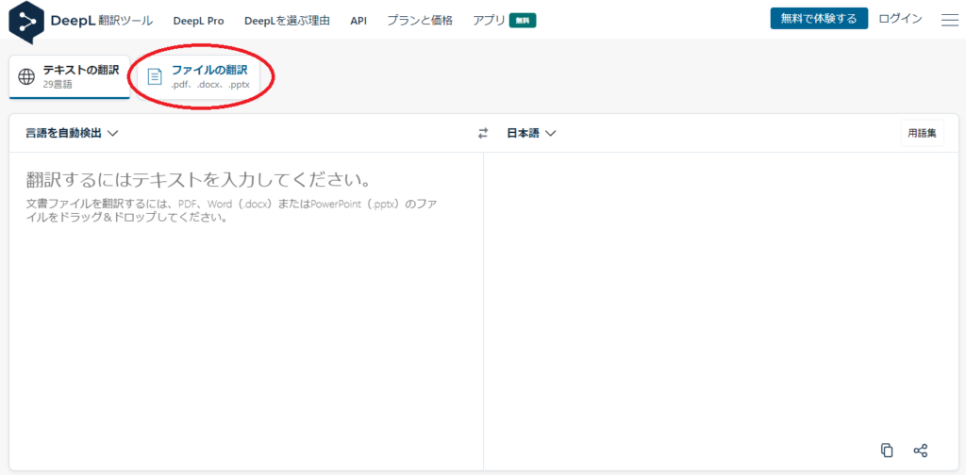Switch to the ファイルの翻訳 tab
Viewport: 966px width, 475px height.
[198, 76]
